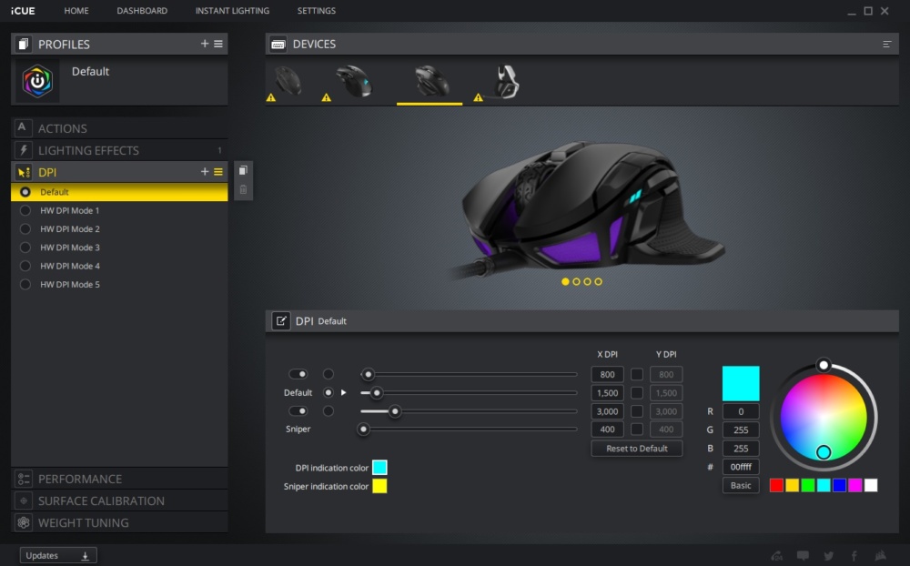Pick the magenta basic color swatch

coord(854,485)
